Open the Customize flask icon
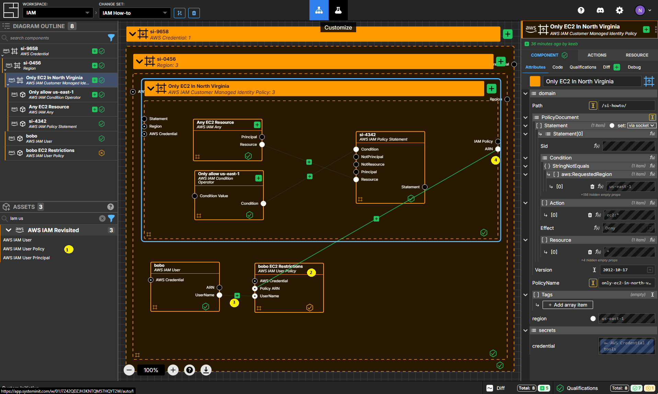Viewport: 658px width, 394px height. click(x=338, y=10)
